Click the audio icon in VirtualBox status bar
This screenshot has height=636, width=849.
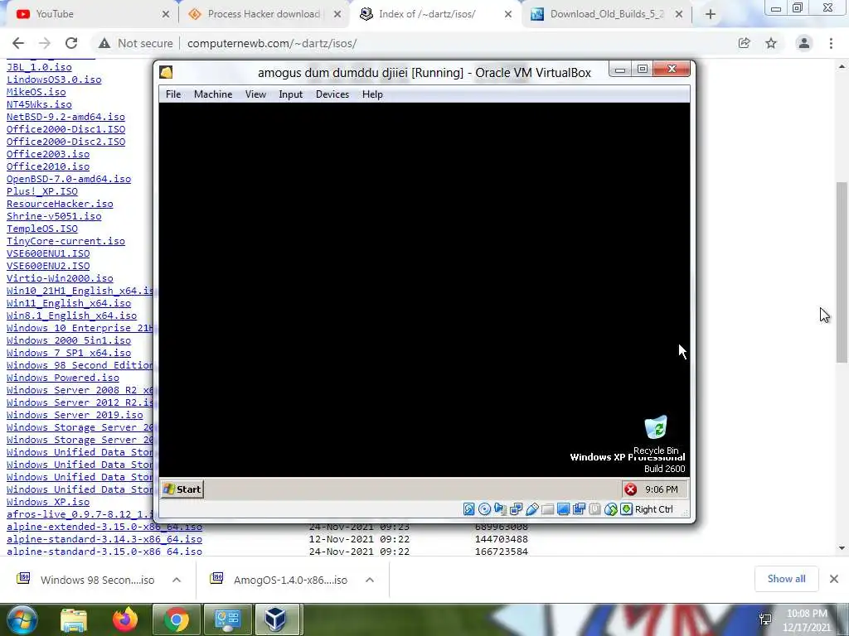[500, 509]
